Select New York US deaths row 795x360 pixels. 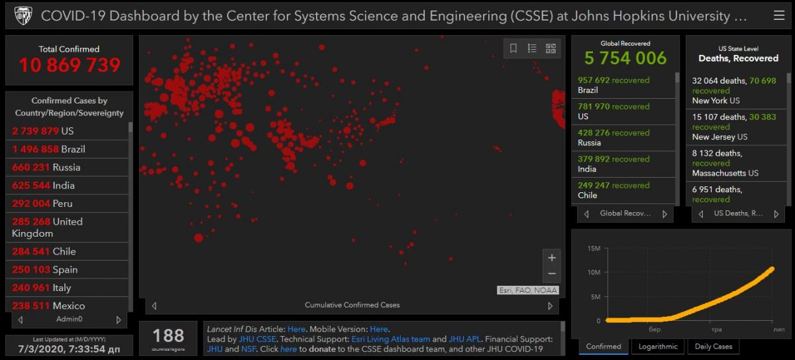point(736,91)
